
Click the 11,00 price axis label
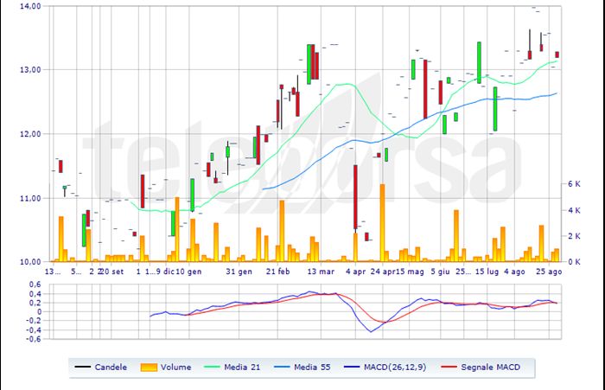[x=30, y=198]
